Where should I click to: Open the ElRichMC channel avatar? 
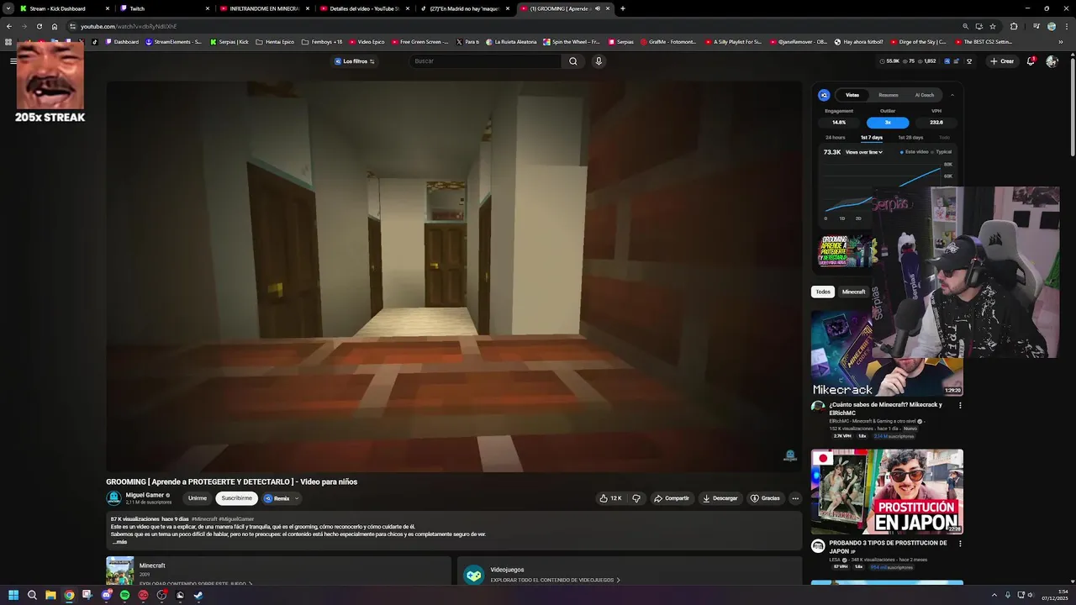[x=818, y=407]
